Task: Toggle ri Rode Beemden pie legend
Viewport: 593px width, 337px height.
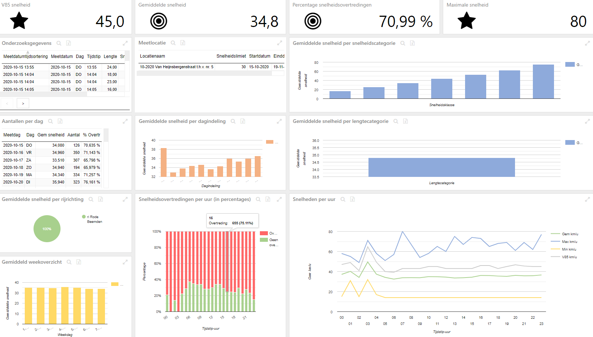Action: pyautogui.click(x=92, y=219)
